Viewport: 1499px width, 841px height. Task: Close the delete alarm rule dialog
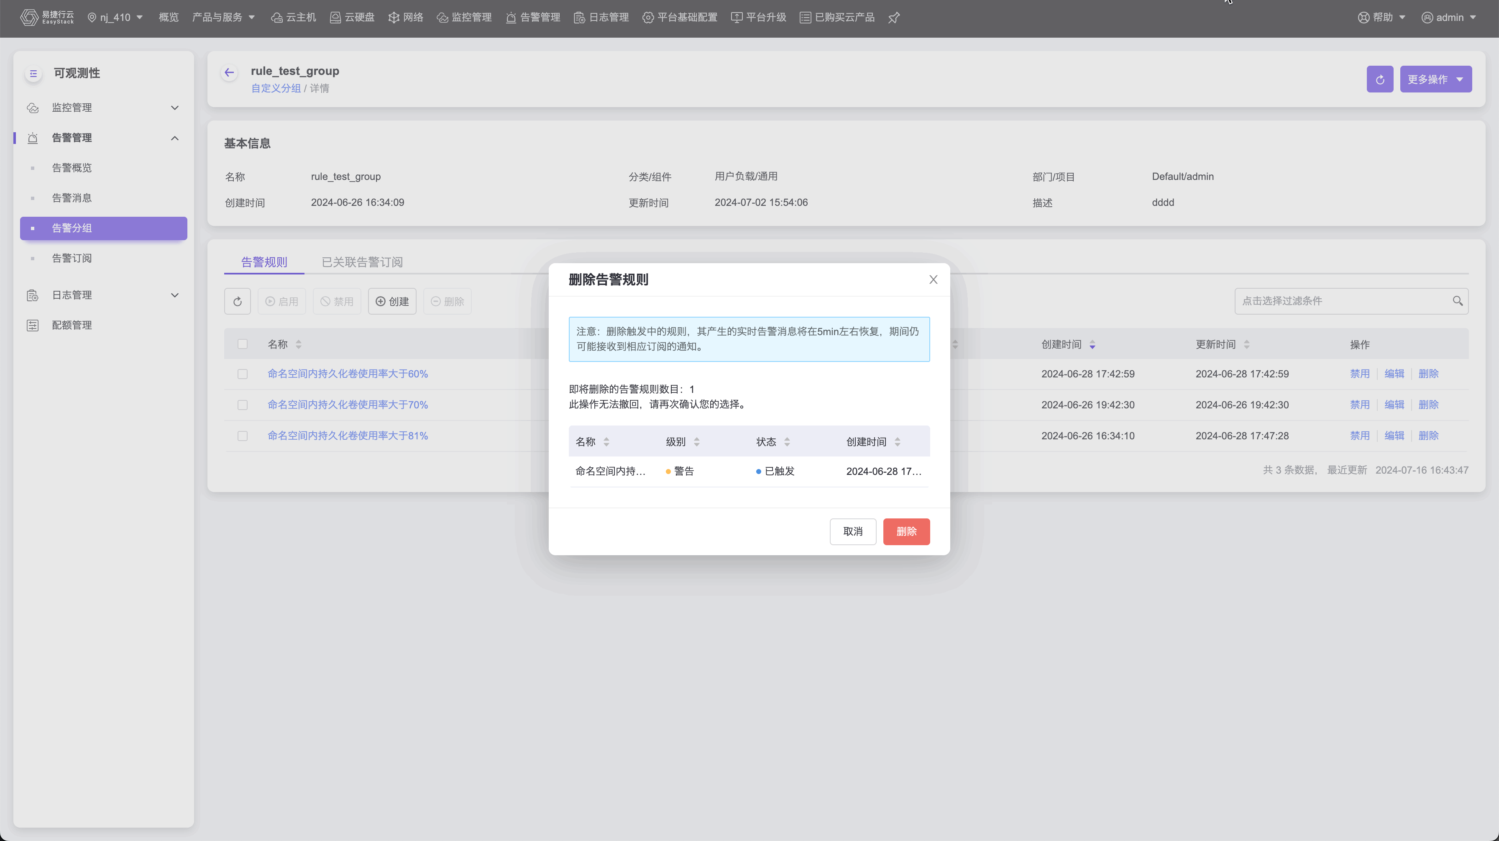[934, 280]
